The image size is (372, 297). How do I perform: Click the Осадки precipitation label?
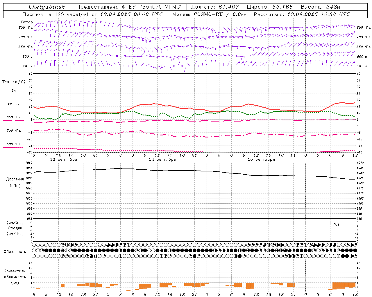point(15,228)
